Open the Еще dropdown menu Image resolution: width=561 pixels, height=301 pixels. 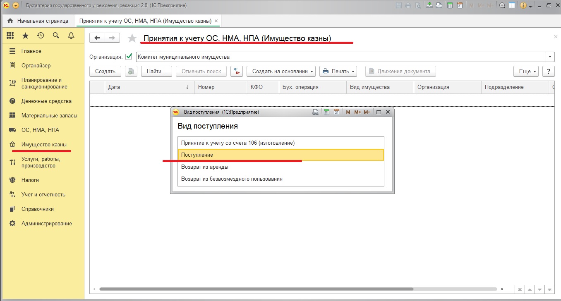526,71
